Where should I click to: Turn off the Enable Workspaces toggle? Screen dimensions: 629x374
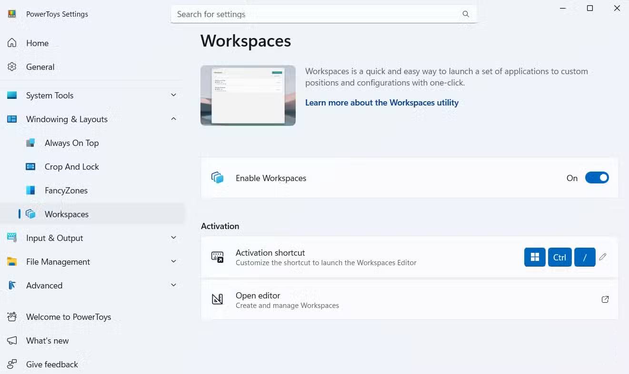coord(597,178)
